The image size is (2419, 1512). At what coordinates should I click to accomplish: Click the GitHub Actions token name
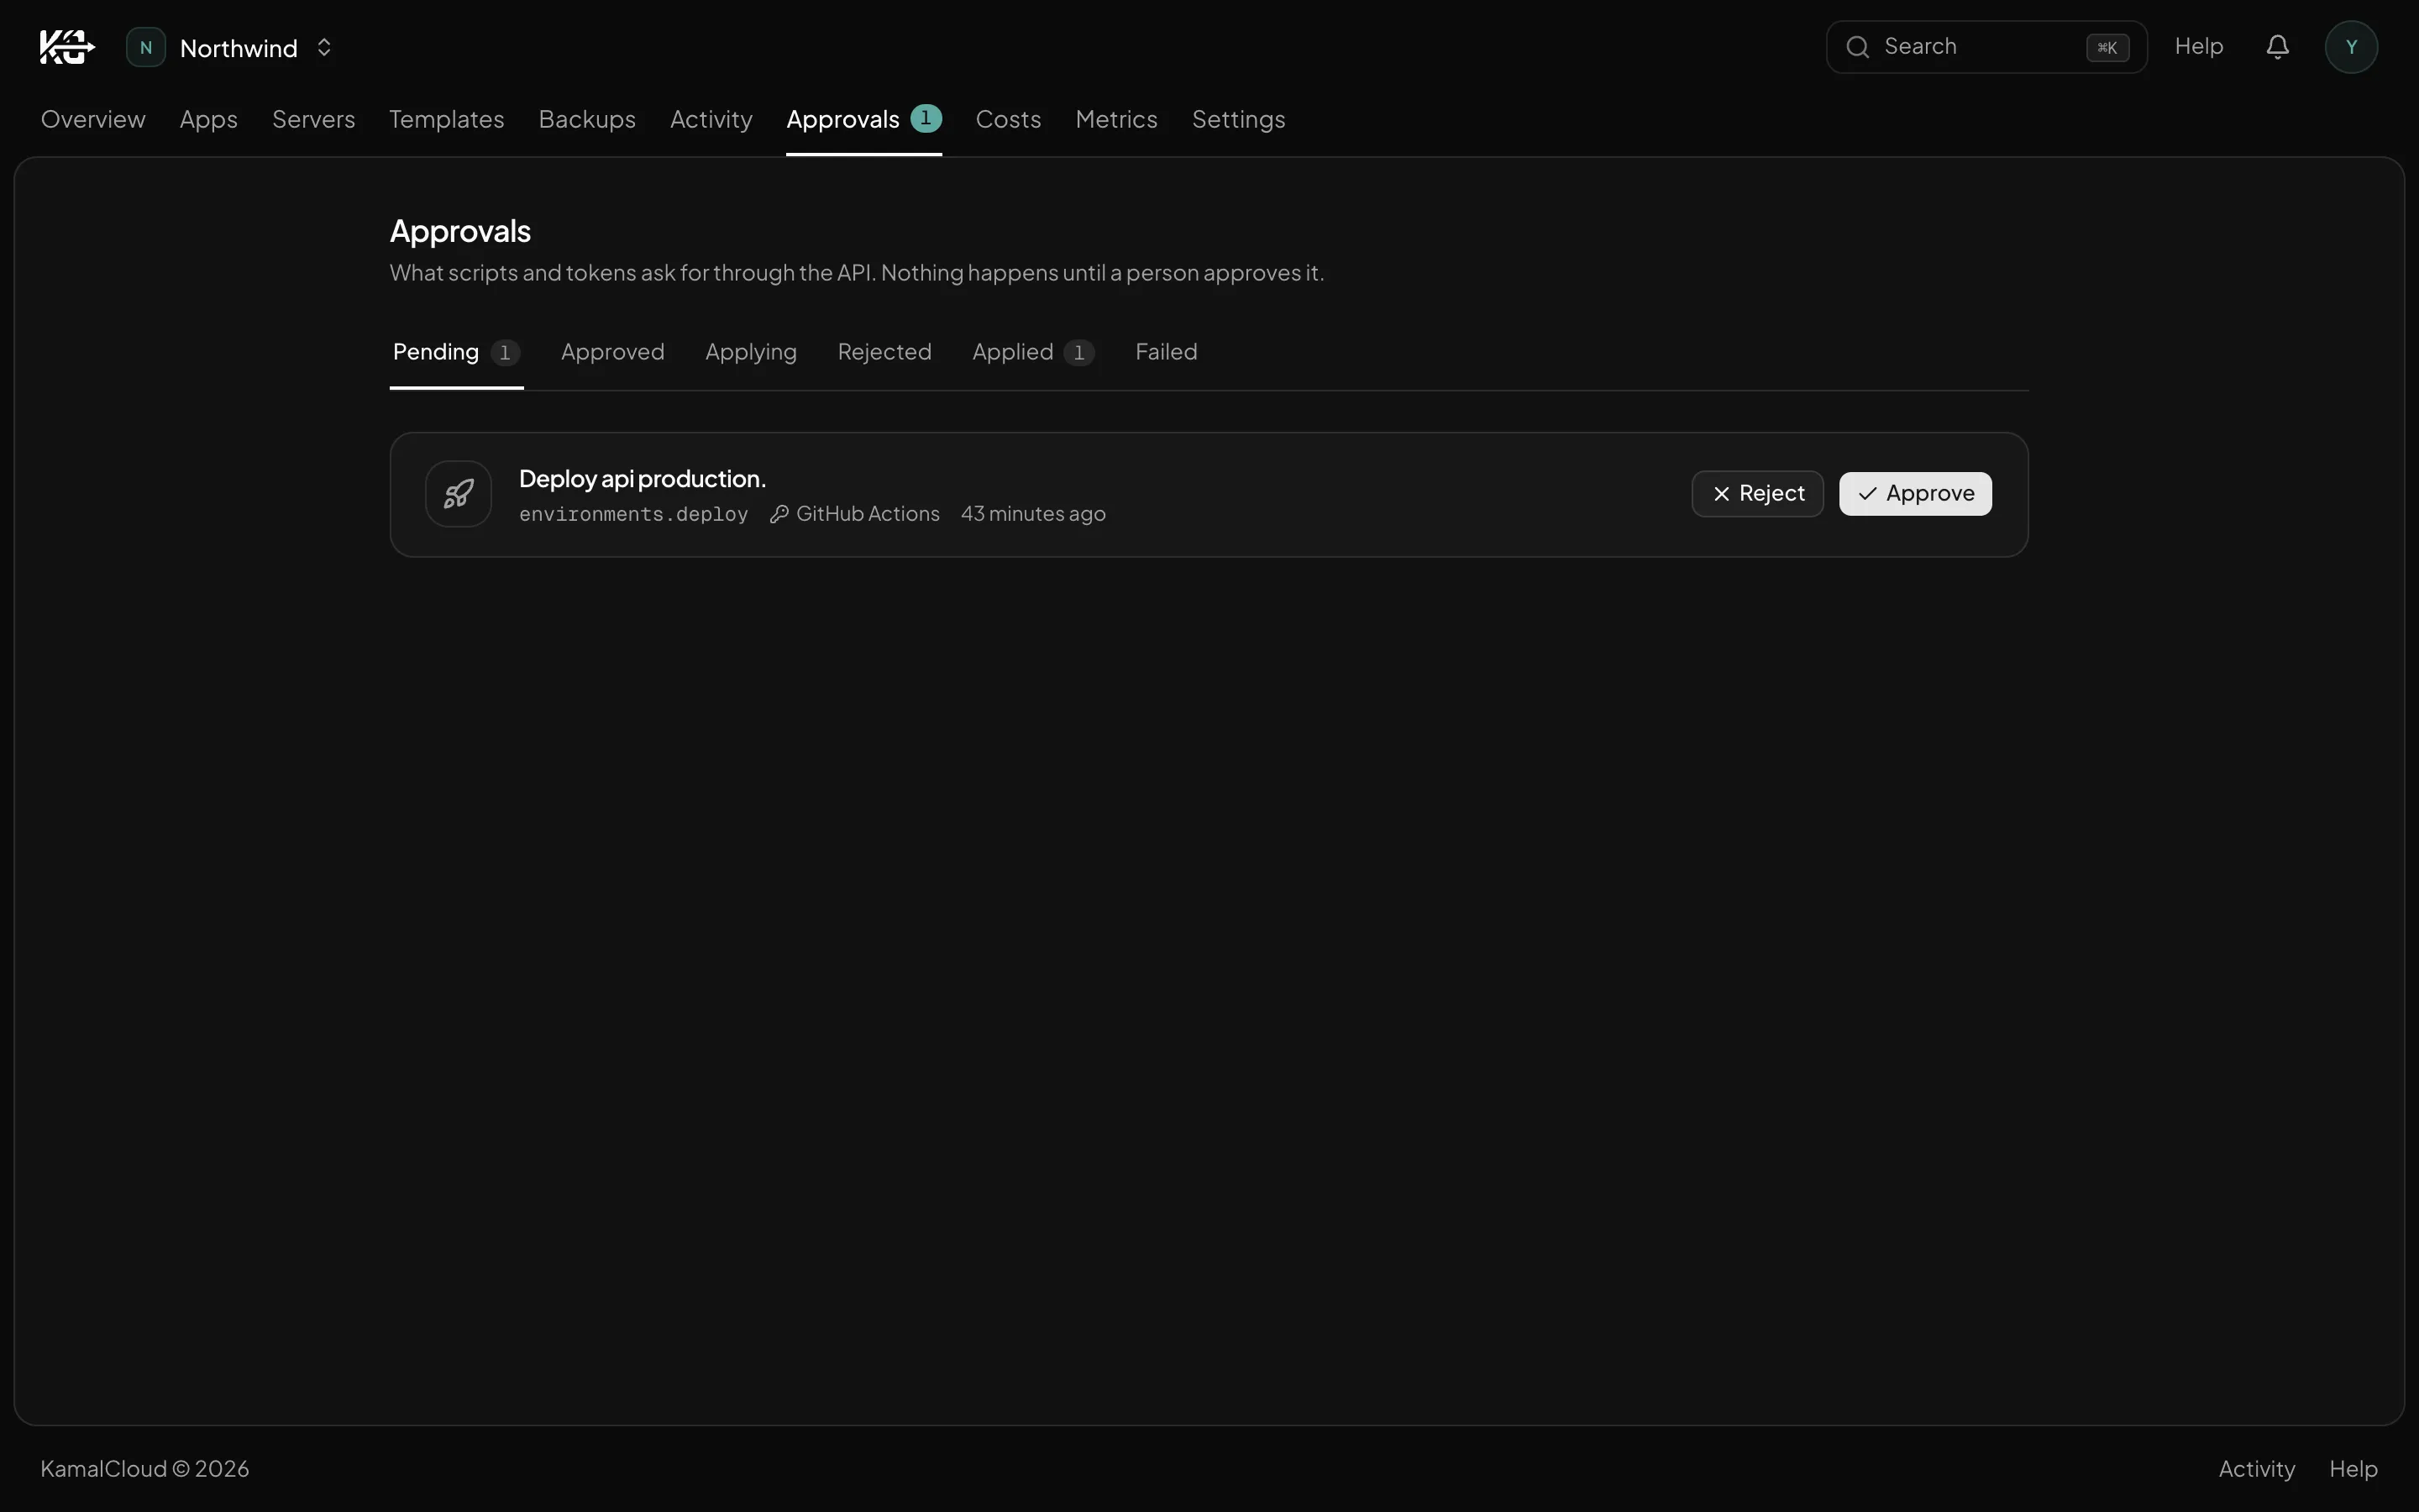(x=868, y=514)
